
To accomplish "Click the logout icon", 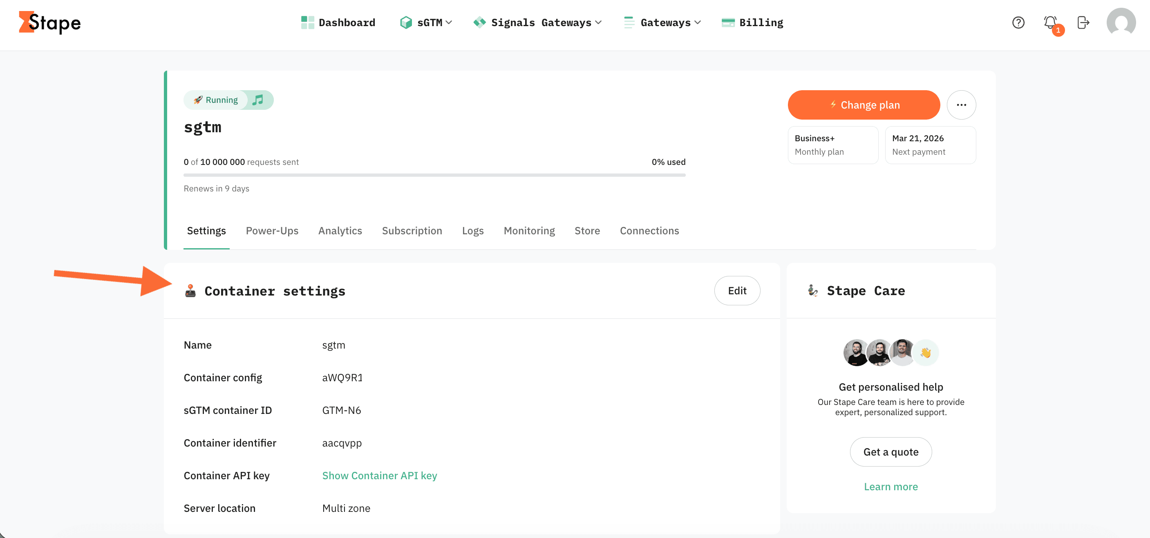I will (x=1083, y=22).
